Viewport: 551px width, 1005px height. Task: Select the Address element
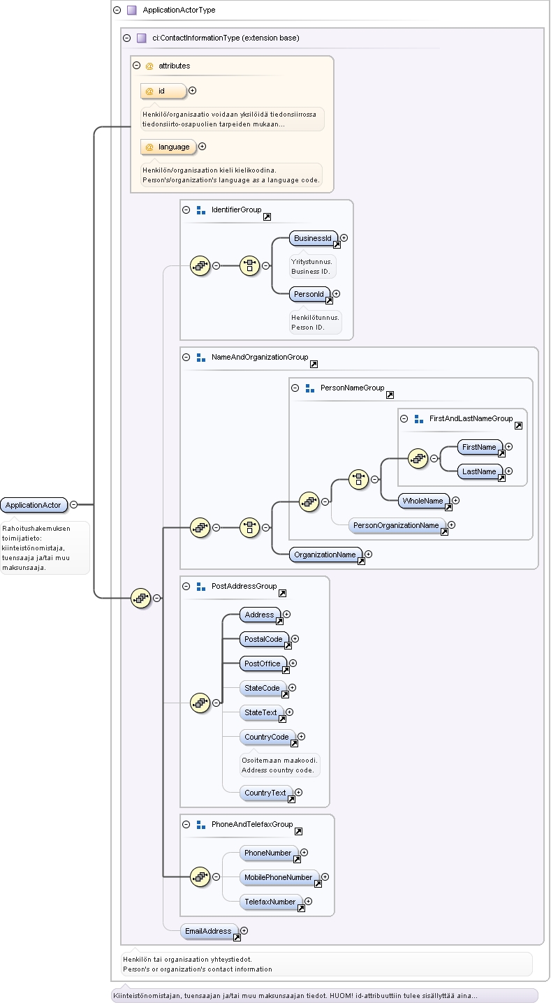pos(260,615)
